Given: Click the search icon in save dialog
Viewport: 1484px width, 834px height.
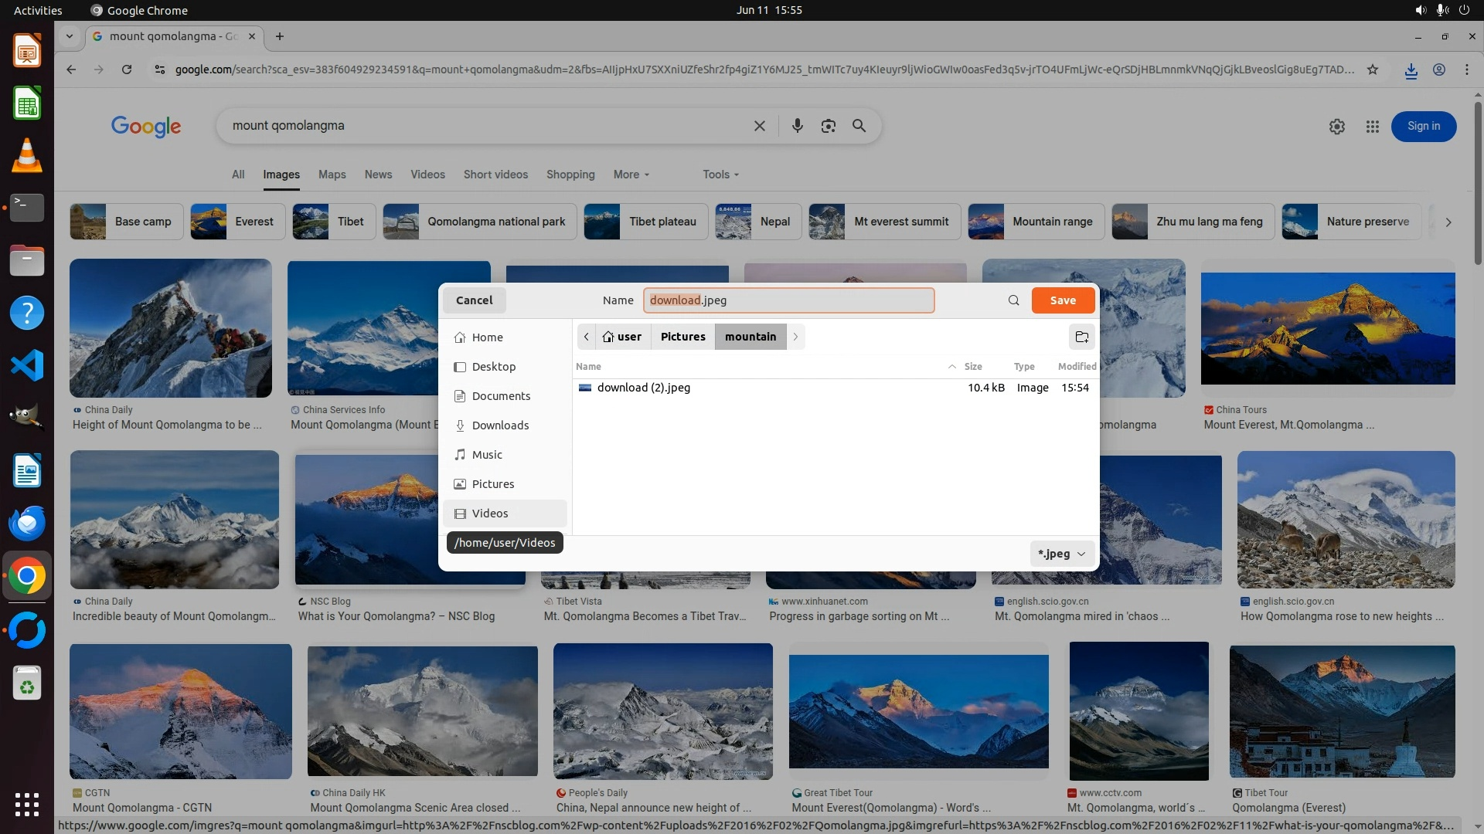Looking at the screenshot, I should (x=1013, y=300).
